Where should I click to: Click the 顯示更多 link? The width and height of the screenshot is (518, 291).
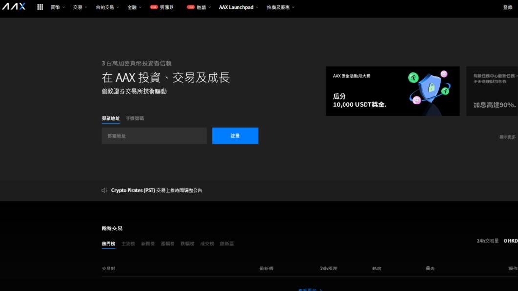[507, 137]
